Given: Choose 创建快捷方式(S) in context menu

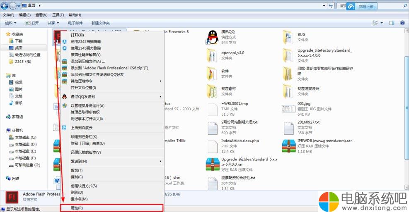Looking at the screenshot, I should (x=112, y=186).
